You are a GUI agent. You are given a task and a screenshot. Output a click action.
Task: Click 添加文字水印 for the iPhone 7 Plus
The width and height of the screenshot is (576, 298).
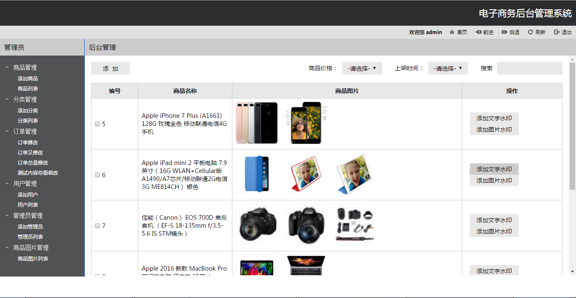click(494, 118)
